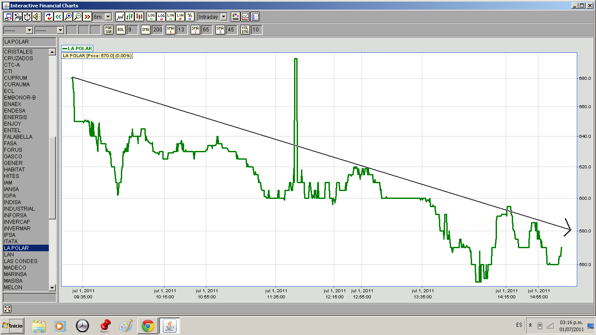Select IPSA in the stock list
Viewport: 596px width, 335px height.
[26, 235]
